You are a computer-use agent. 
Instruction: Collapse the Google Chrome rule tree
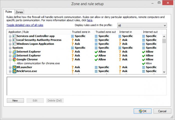click(x=10, y=60)
